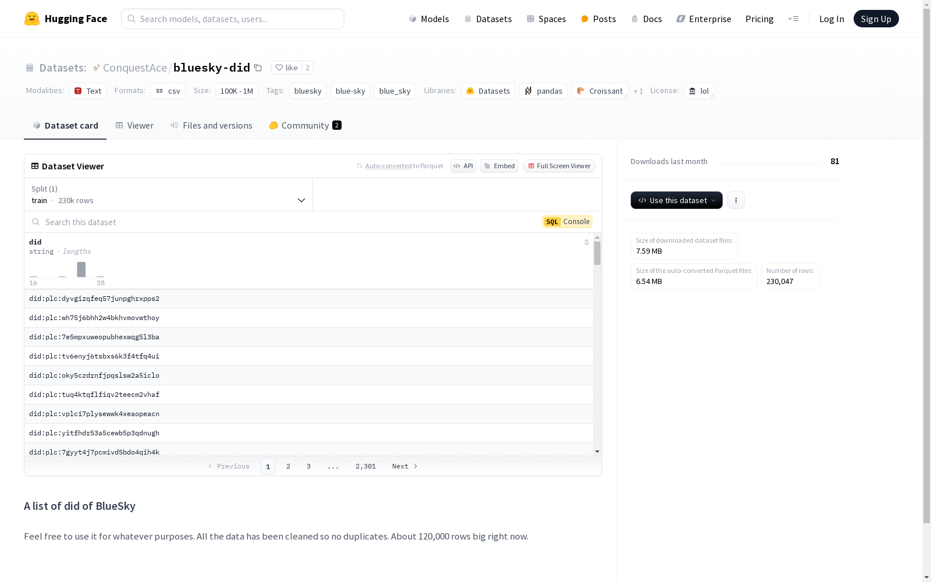931x582 pixels.
Task: Open the Community tab
Action: coord(305,126)
